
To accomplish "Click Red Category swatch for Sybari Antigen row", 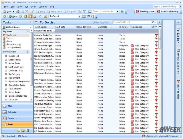I will coord(132,118).
